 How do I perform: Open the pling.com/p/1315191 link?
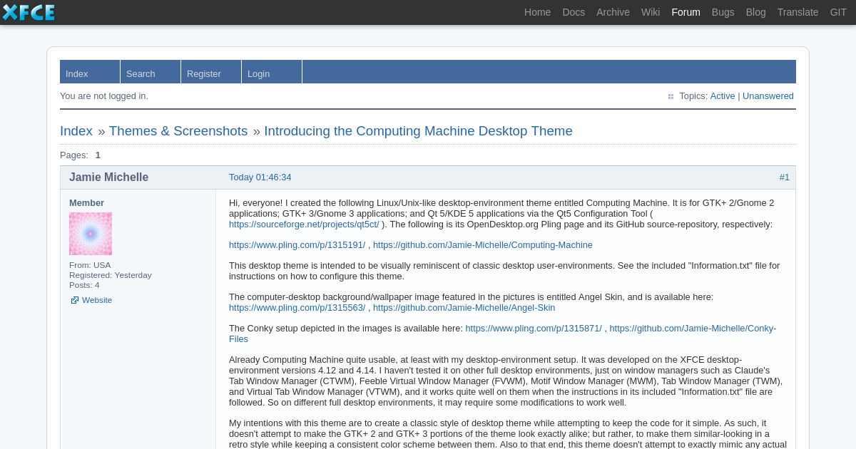click(x=297, y=245)
